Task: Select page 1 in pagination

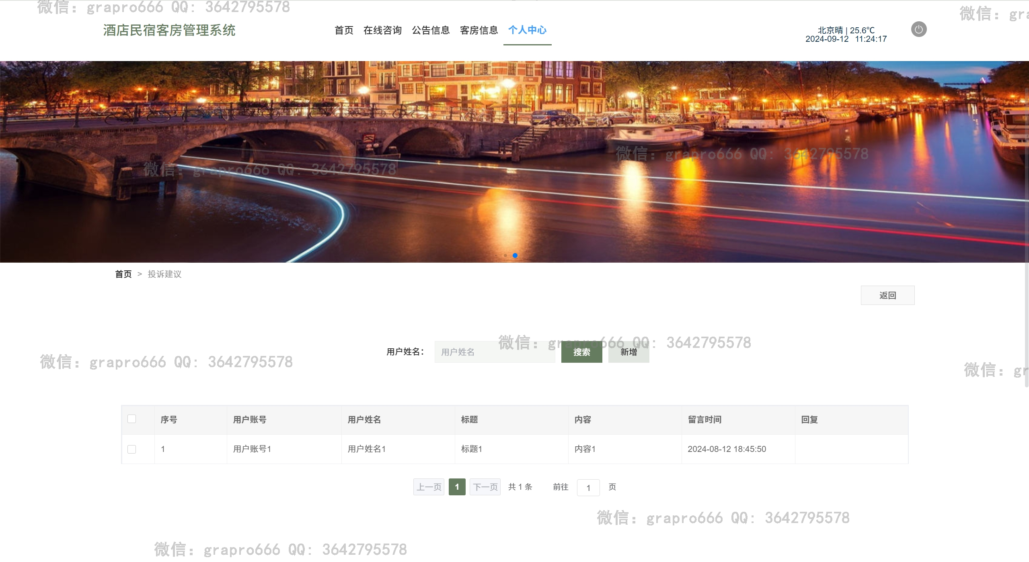Action: click(x=457, y=487)
